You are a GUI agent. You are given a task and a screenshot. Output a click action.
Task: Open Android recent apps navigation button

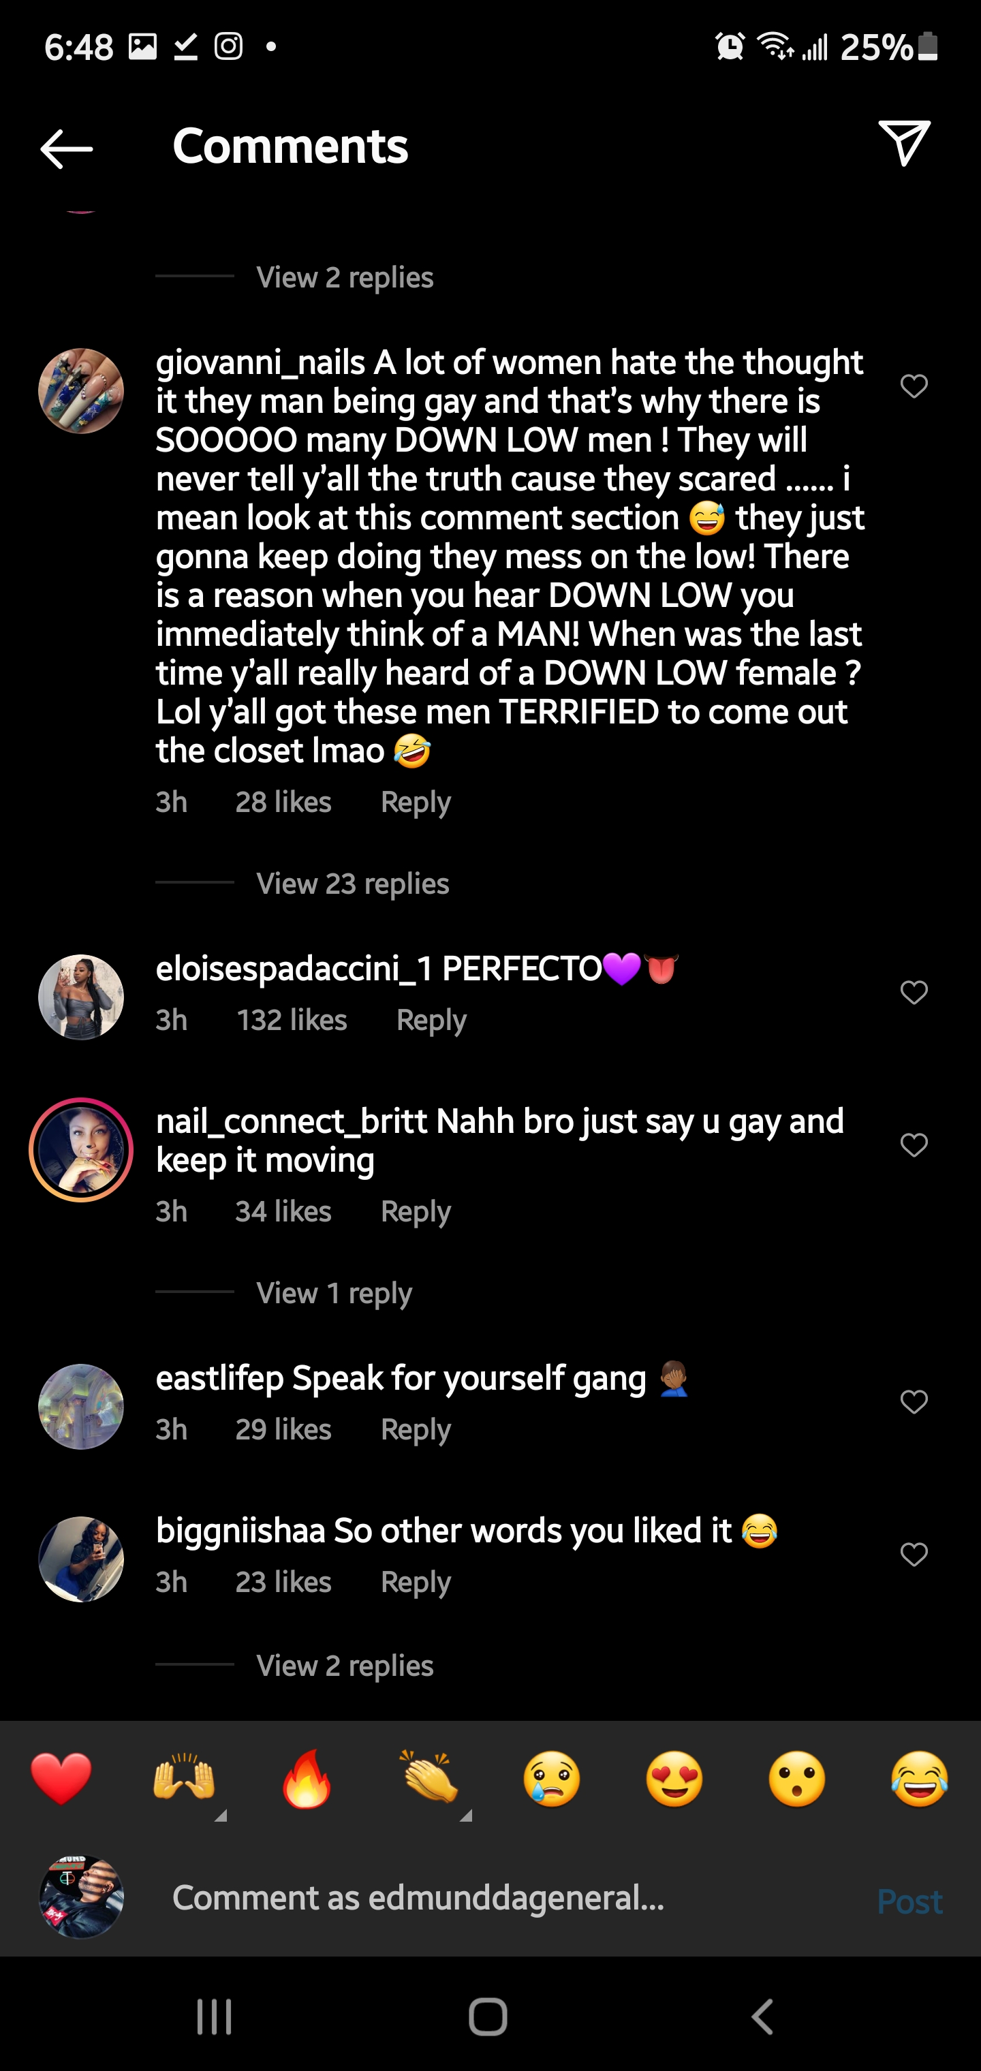click(215, 2016)
